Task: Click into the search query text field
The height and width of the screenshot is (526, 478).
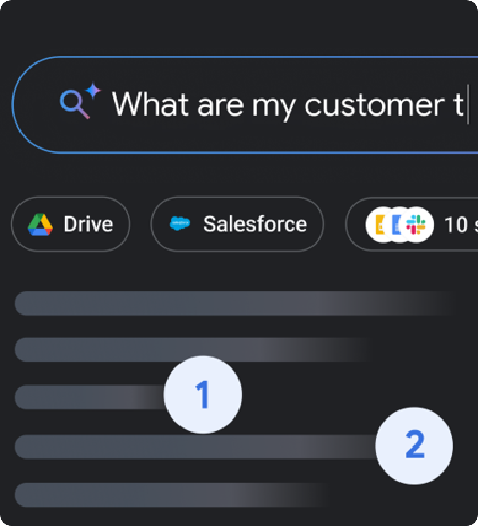Action: tap(245, 104)
